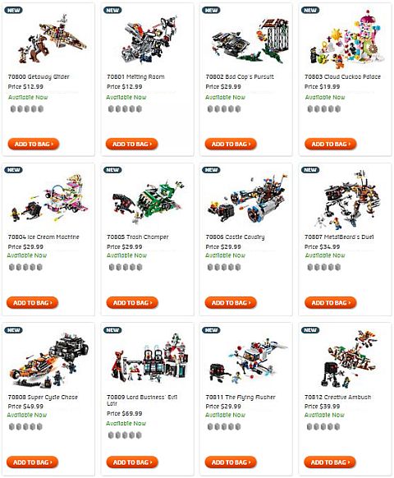Click the NEW badge on MetalBeard's Duel
Screen dimensions: 394x478
pos(310,170)
